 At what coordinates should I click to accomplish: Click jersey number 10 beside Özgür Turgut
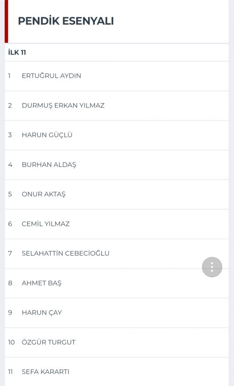[x=11, y=342]
